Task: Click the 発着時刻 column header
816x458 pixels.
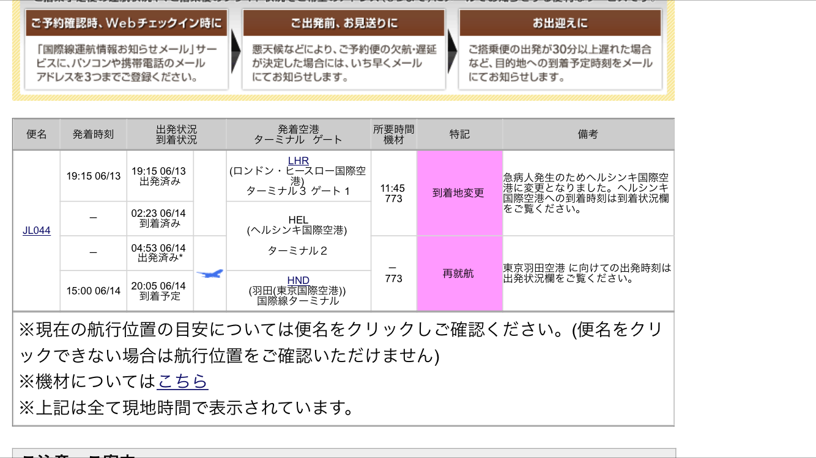Action: coord(94,134)
